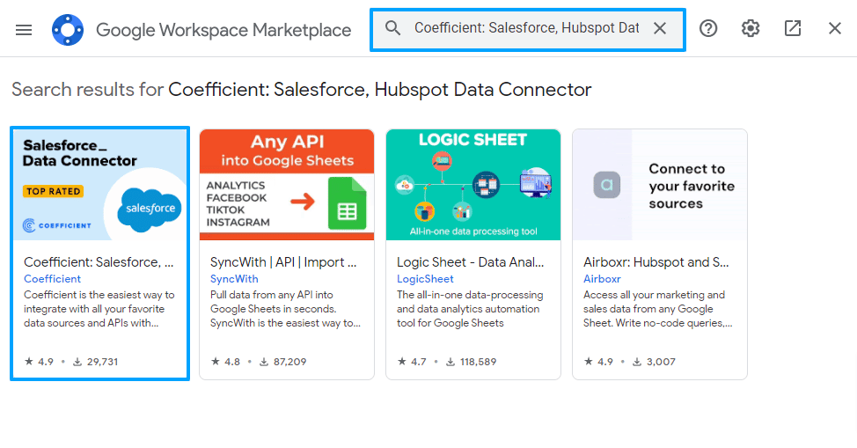Close the Marketplace dialog
This screenshot has height=448, width=857.
[835, 28]
